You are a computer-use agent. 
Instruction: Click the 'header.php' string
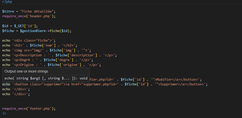pyautogui.click(x=40, y=16)
